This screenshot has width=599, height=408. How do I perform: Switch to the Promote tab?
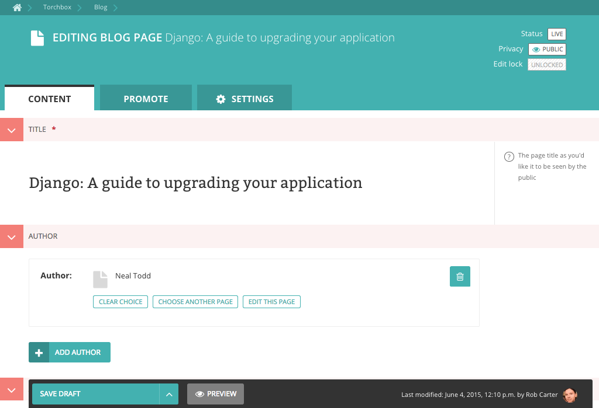pos(146,99)
